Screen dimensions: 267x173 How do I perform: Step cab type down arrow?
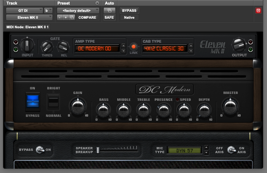(191, 51)
